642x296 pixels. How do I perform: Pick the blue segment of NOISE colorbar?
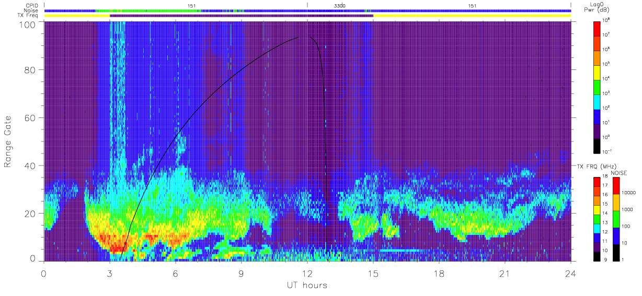tap(616, 235)
